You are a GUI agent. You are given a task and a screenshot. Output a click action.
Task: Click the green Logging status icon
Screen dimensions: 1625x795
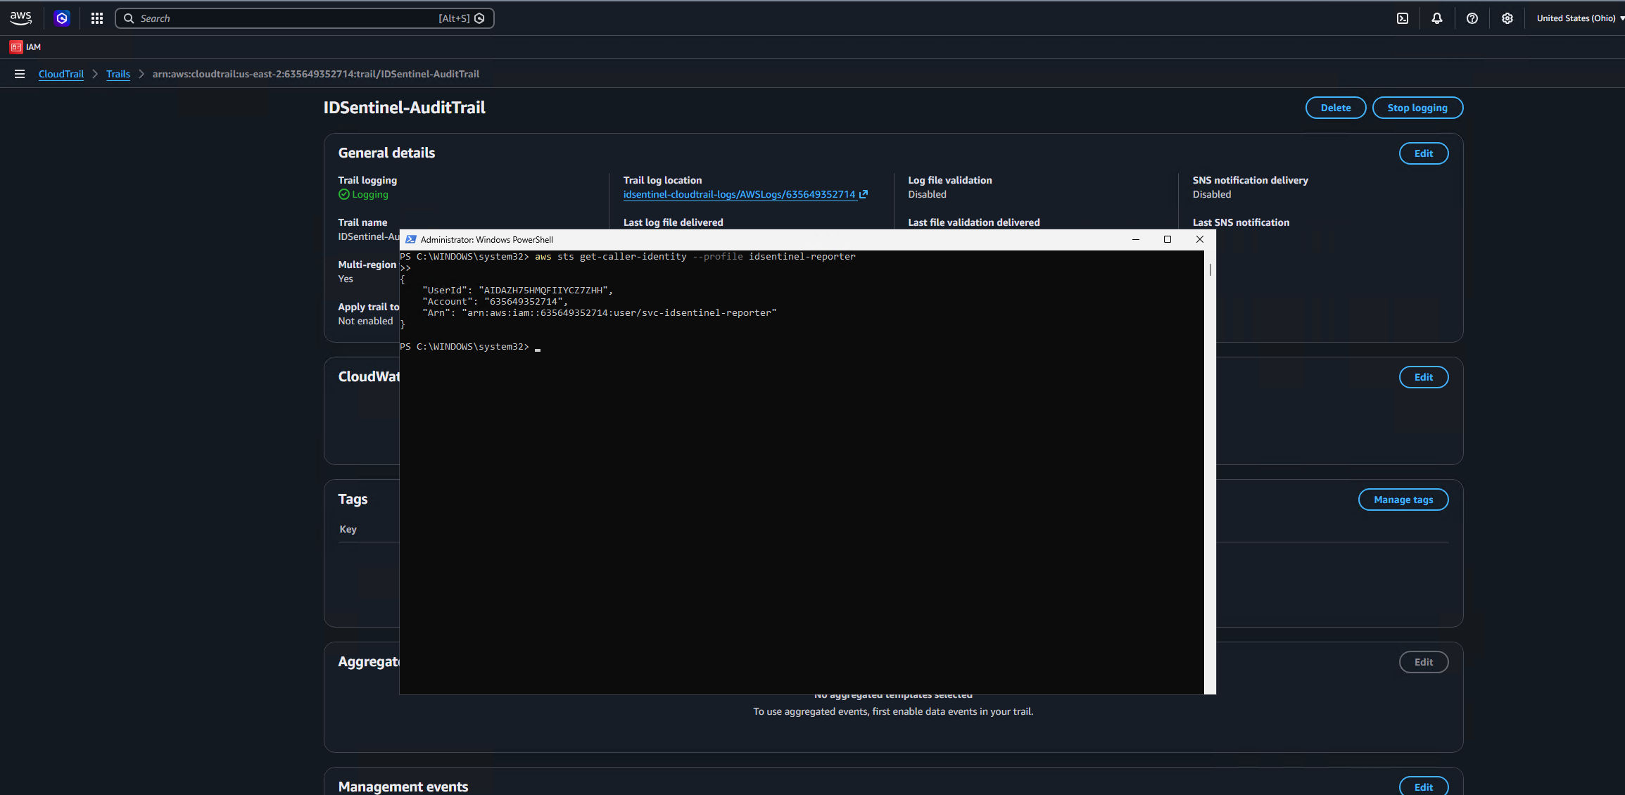pyautogui.click(x=343, y=194)
